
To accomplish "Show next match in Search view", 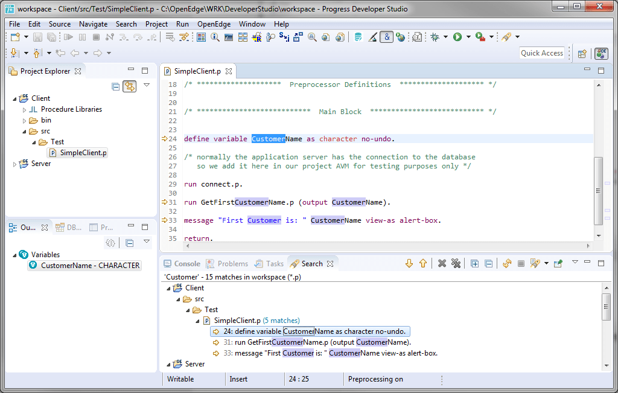I will [x=409, y=263].
